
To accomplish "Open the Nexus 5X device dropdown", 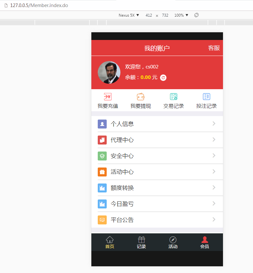I will pos(129,15).
